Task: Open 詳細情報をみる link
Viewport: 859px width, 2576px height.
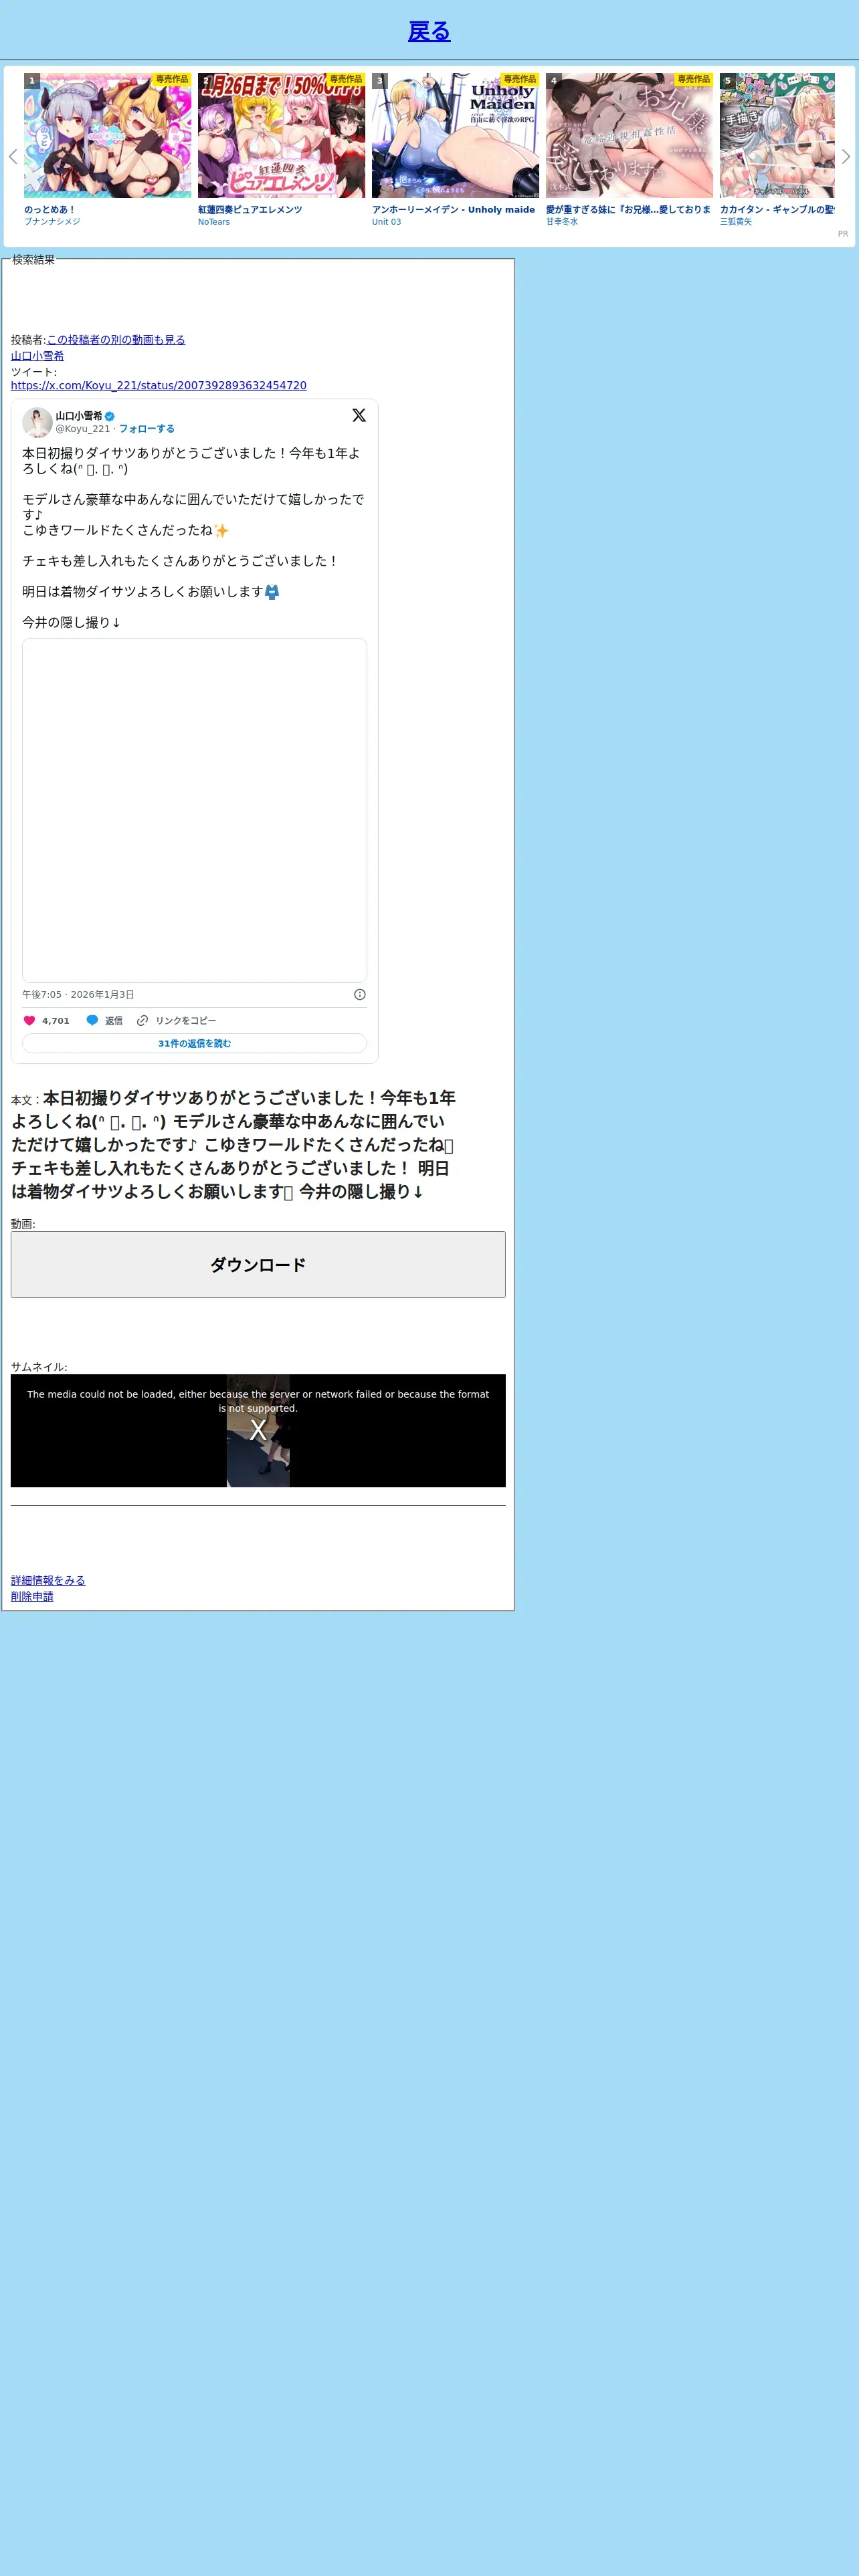Action: (x=48, y=1581)
